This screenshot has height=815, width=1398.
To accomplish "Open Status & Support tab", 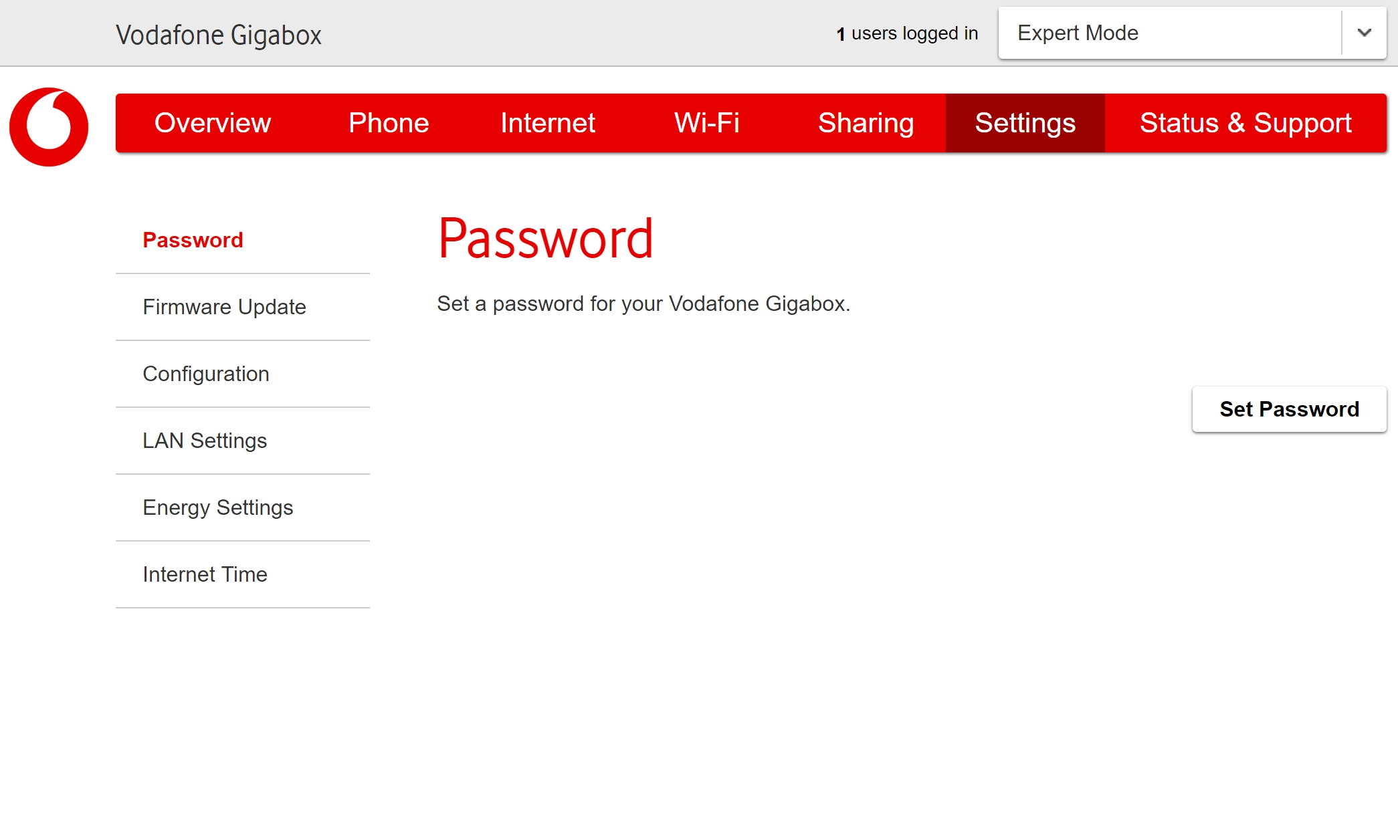I will coord(1245,123).
